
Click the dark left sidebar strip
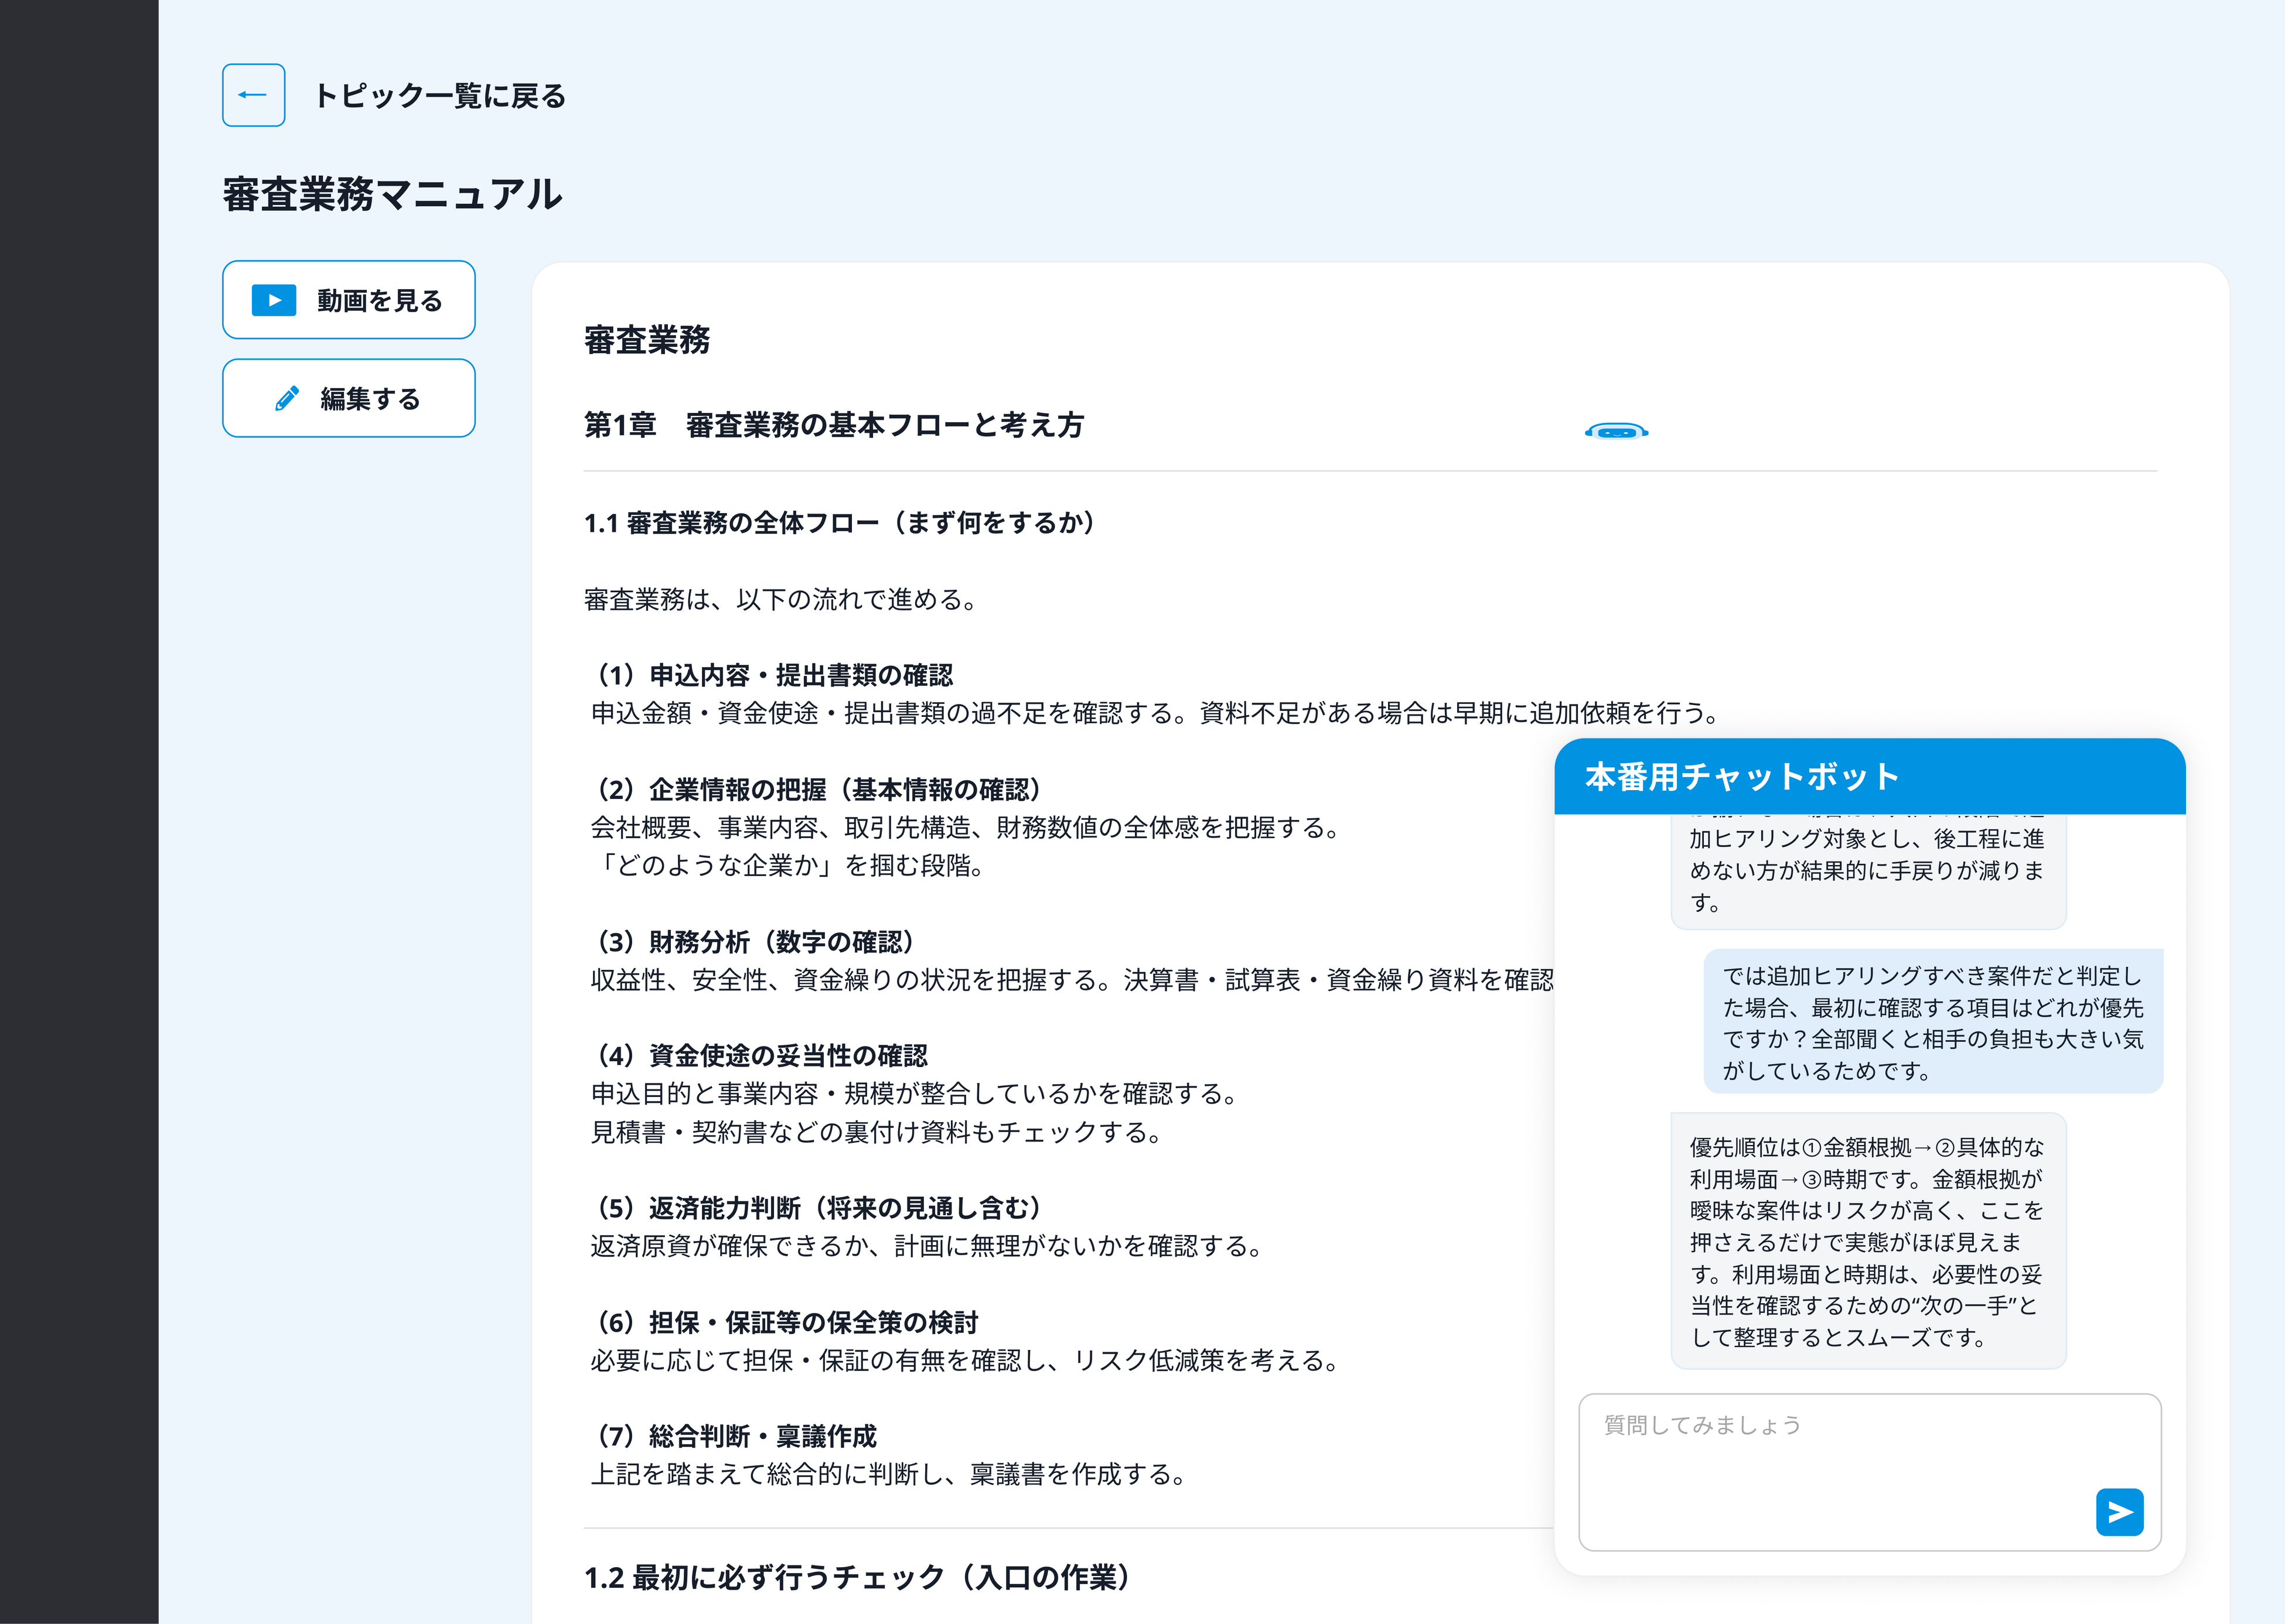tap(78, 812)
